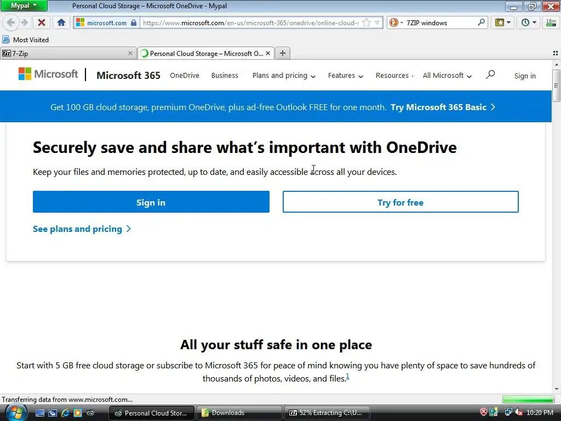Go back with the browser back arrow
The image size is (561, 421).
tap(11, 22)
